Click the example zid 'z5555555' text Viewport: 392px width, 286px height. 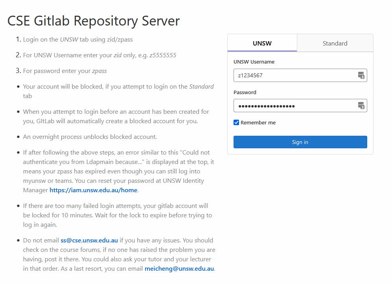point(163,55)
